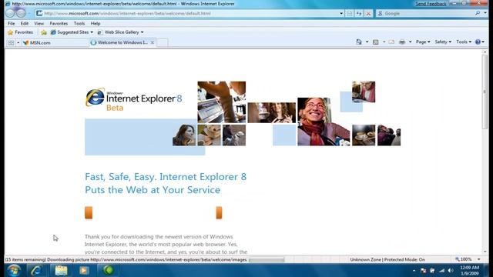493x277 pixels.
Task: Open the Safety menu in command bar
Action: click(443, 42)
